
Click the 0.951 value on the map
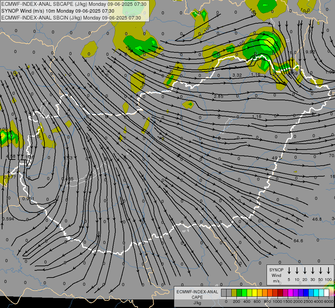(x=28, y=199)
